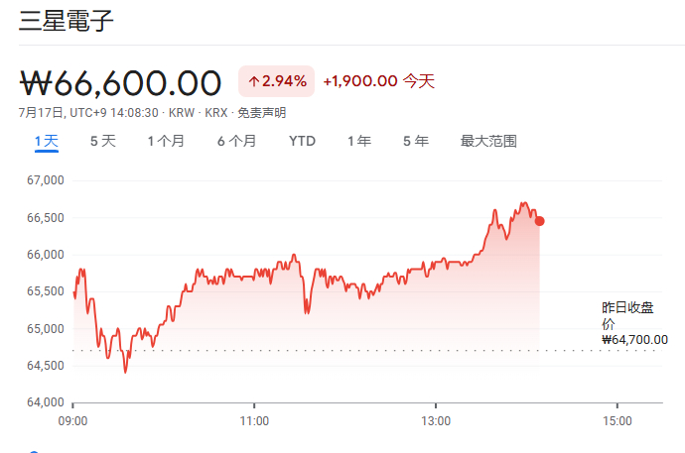Switch chart to YTD view

(x=302, y=141)
